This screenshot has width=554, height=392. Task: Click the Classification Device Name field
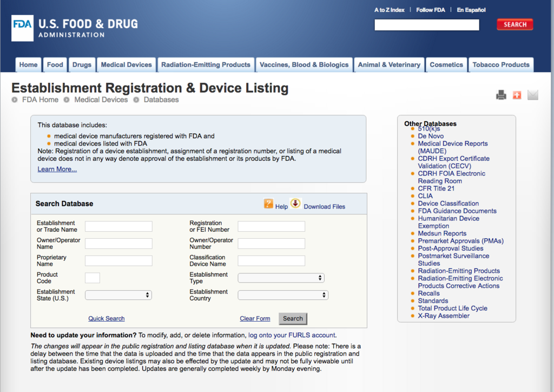coord(272,260)
